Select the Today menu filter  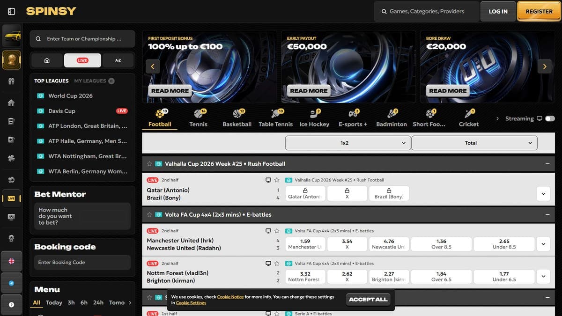(x=54, y=302)
